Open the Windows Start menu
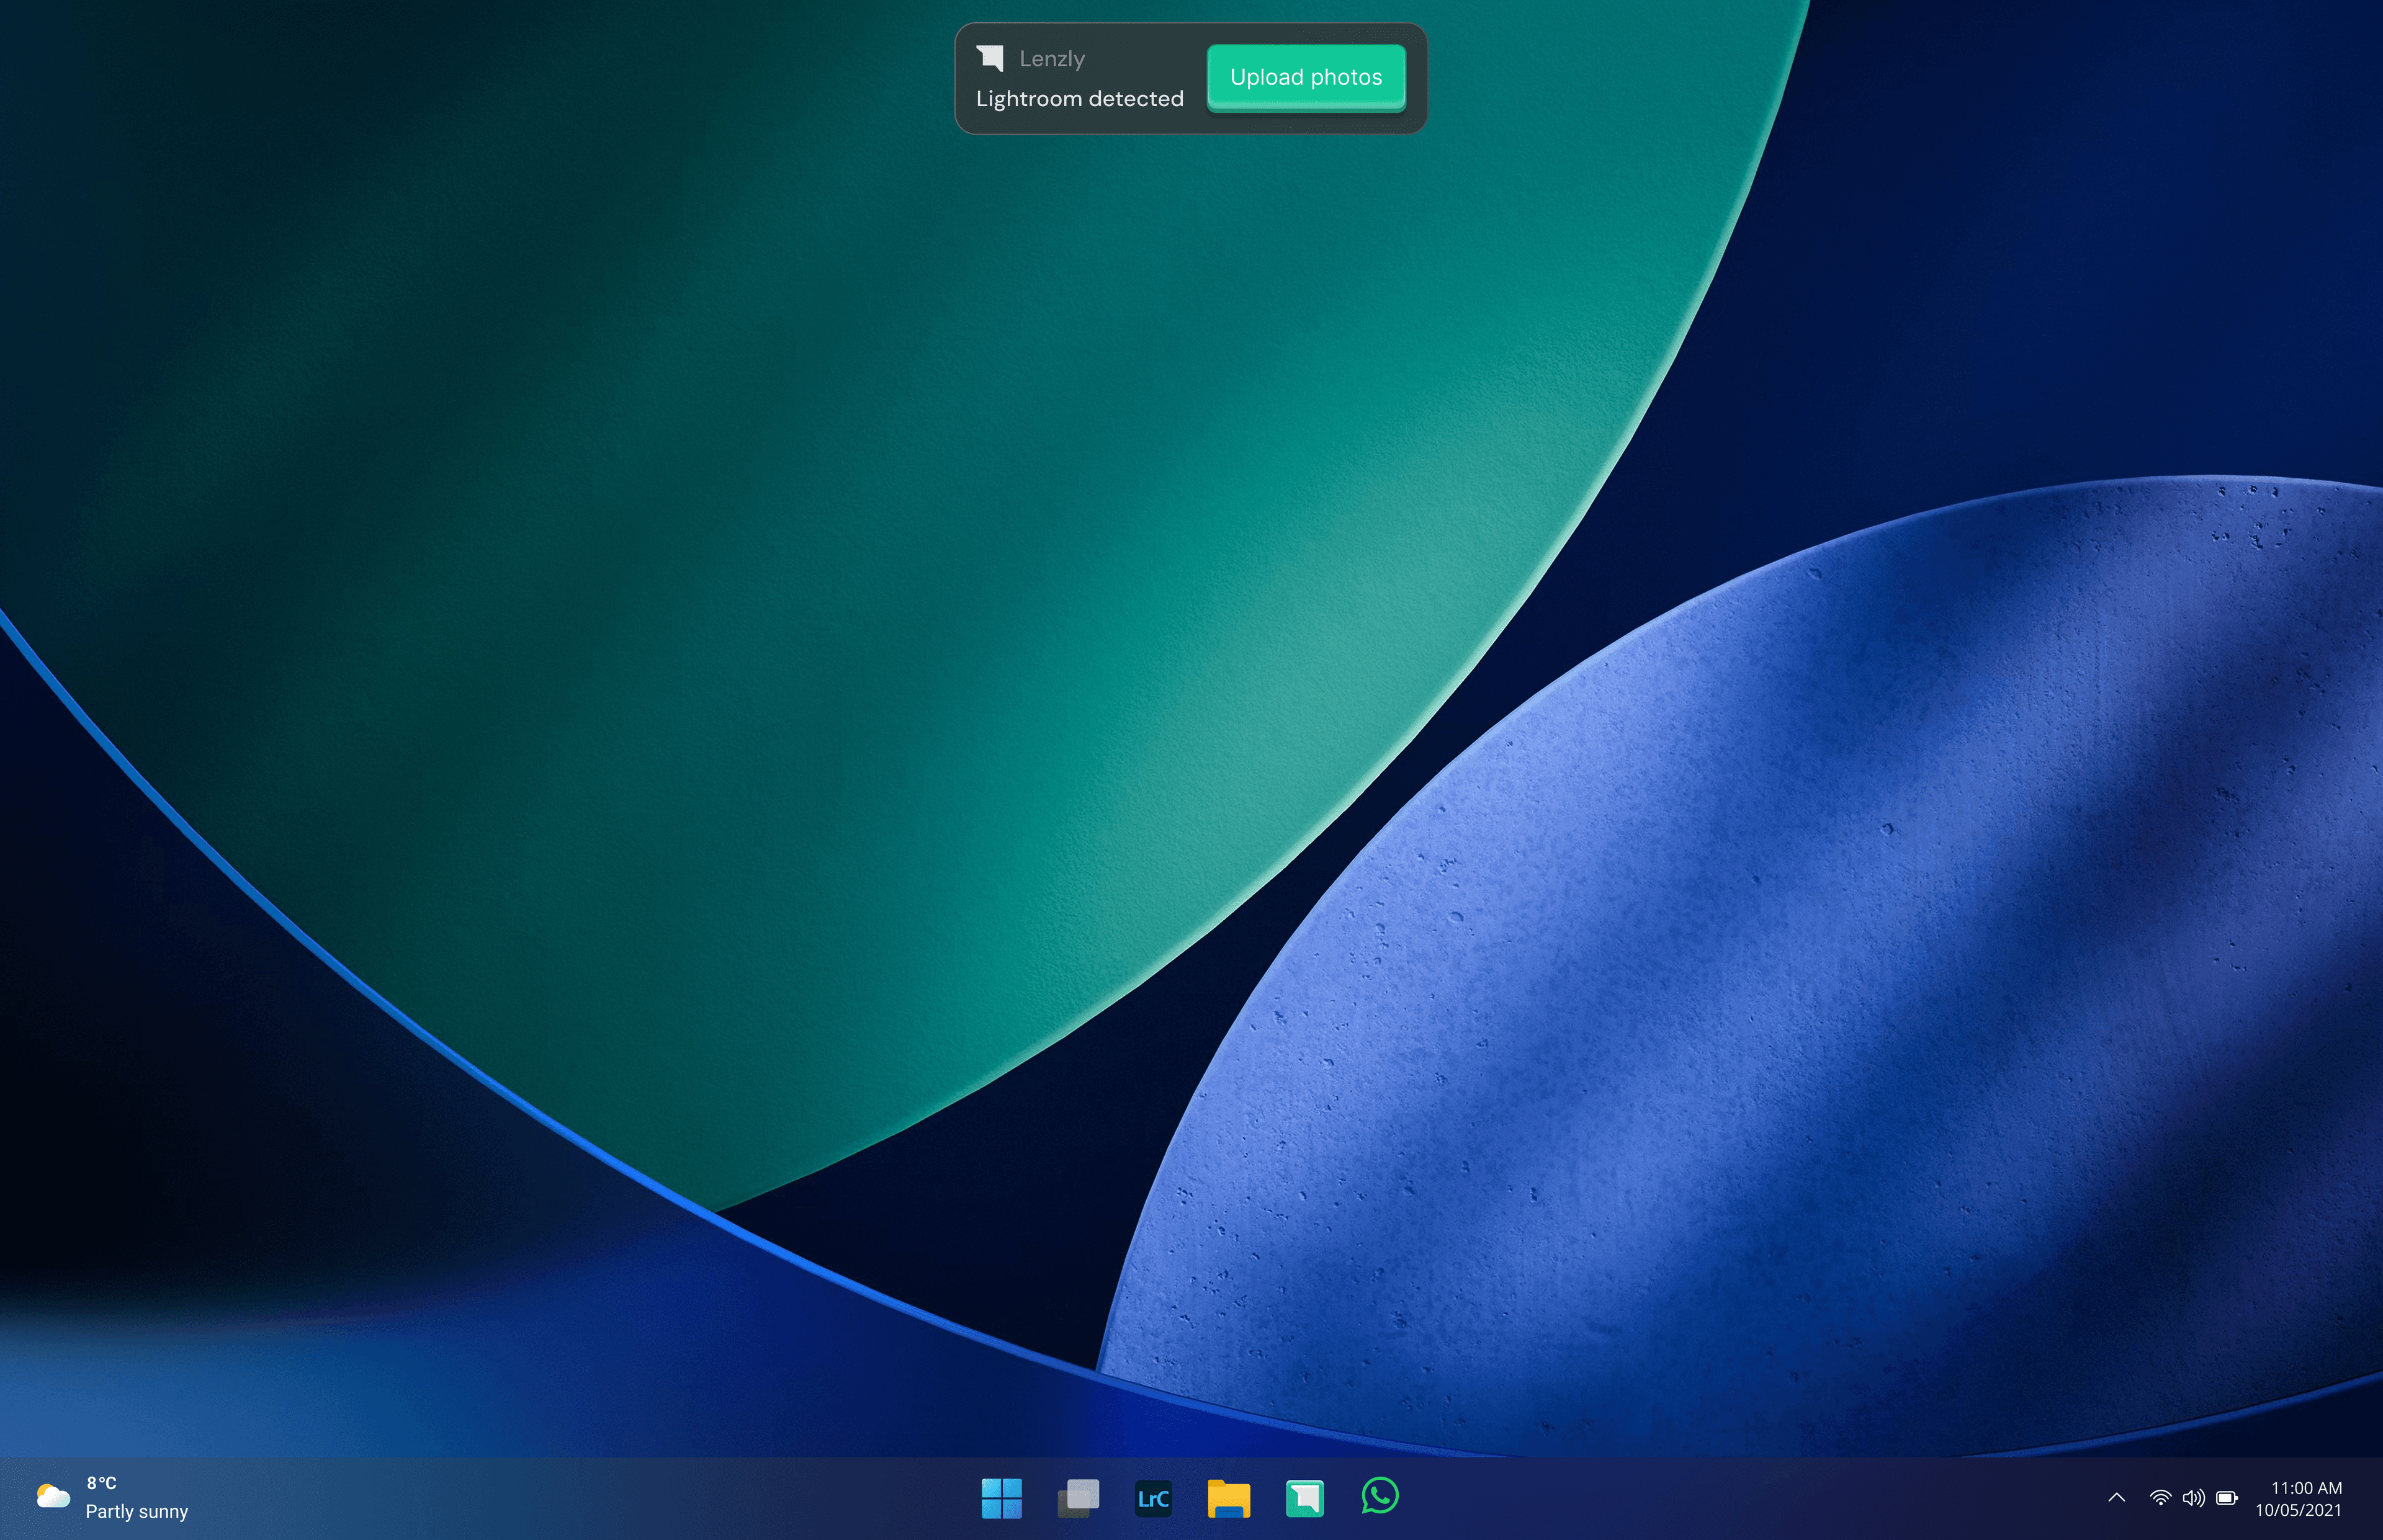 click(x=1001, y=1498)
